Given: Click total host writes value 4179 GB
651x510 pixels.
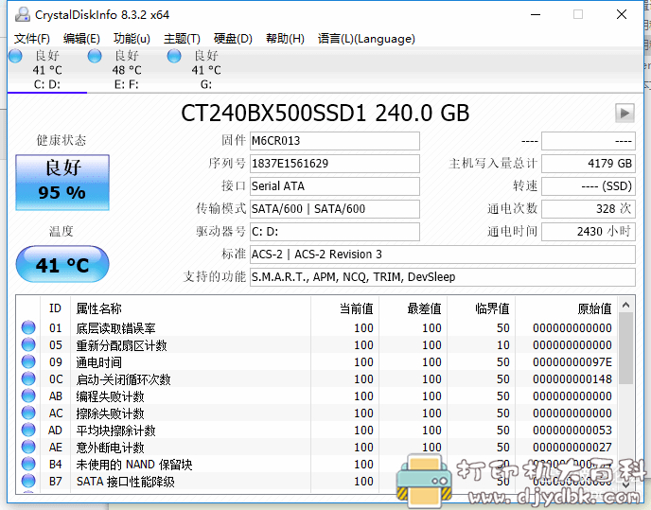Looking at the screenshot, I should (x=589, y=164).
